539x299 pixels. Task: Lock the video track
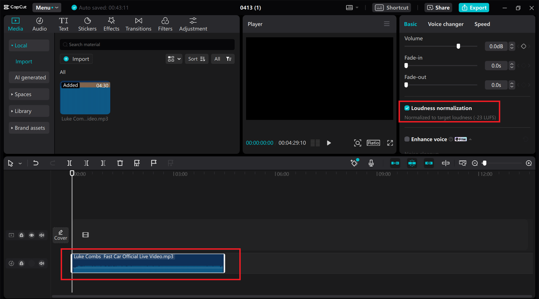[21, 235]
